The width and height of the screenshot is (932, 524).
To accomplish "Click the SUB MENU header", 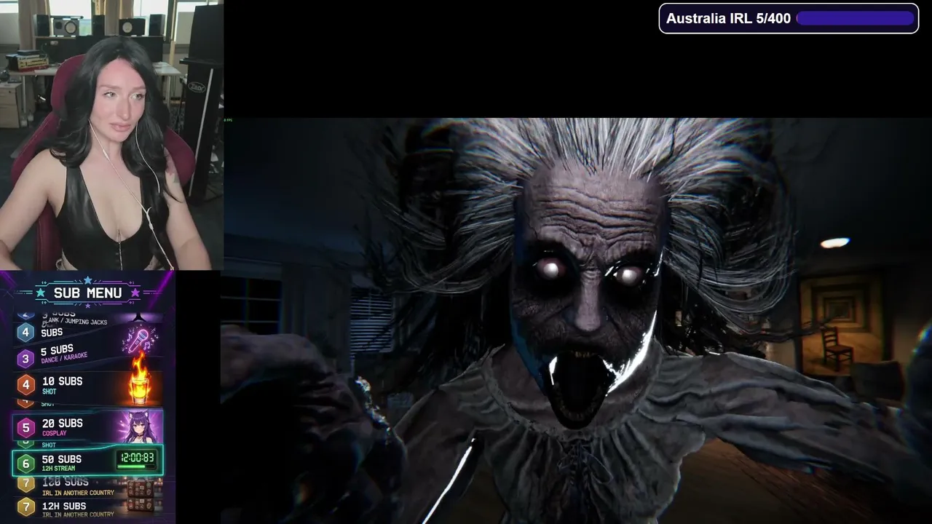I will 87,293.
